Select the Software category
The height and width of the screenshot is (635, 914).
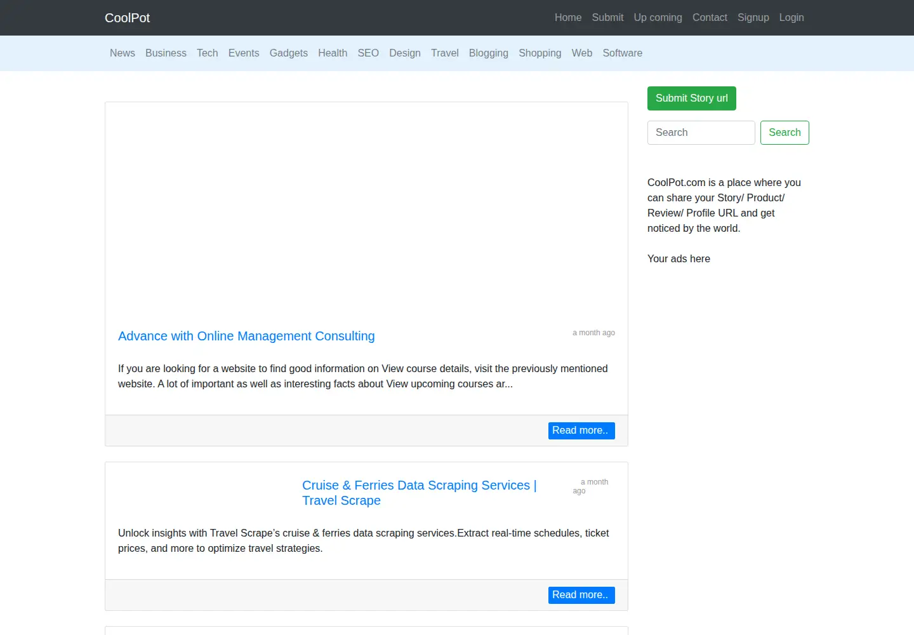point(623,53)
